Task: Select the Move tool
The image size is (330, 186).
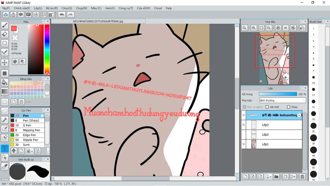Action: click(5, 62)
